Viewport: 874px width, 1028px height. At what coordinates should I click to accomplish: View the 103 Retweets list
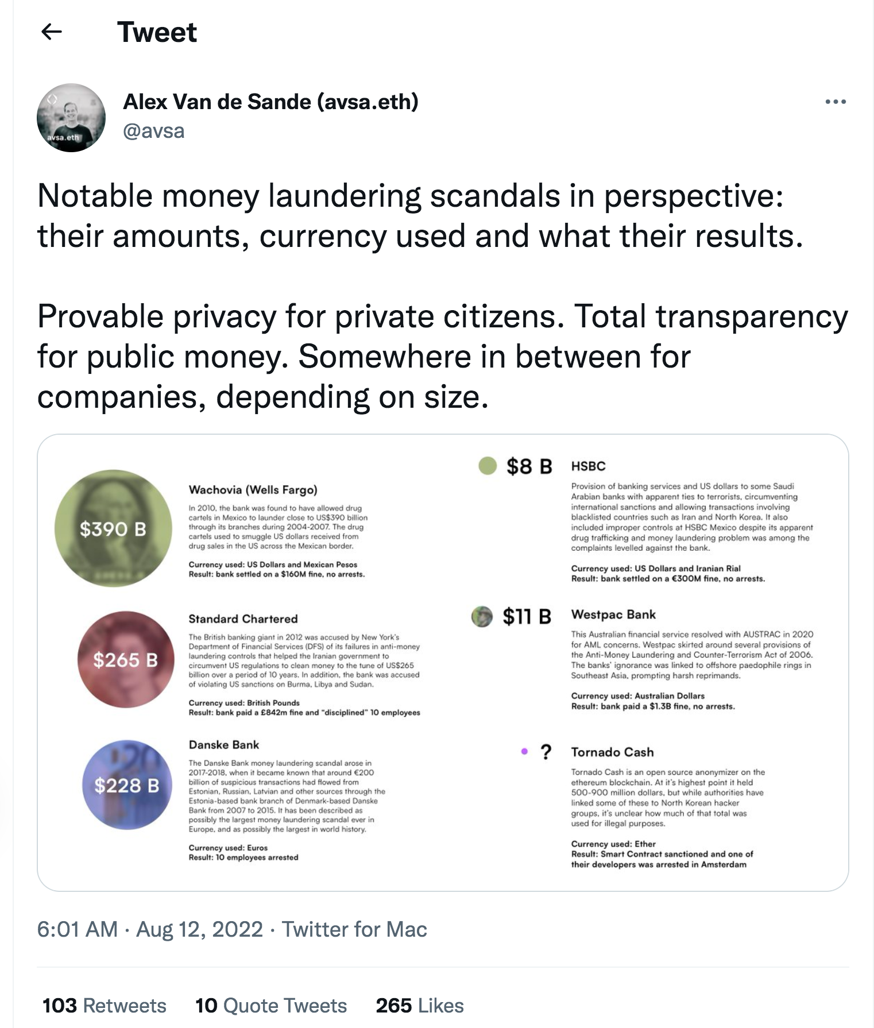[105, 1006]
